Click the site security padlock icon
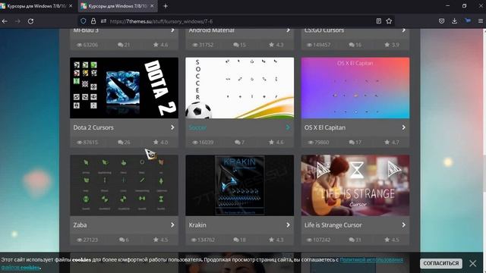486x273 pixels. [x=93, y=21]
